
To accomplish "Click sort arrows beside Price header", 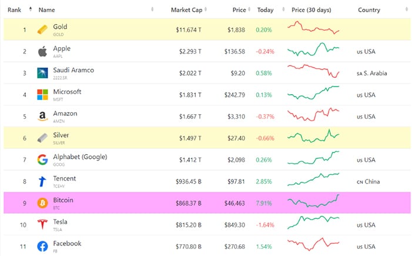I will [249, 9].
